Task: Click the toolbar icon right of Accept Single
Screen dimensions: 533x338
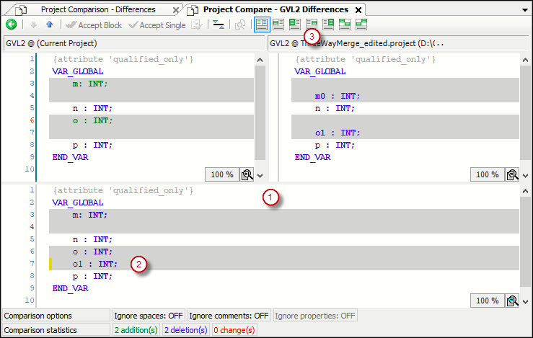Action: click(196, 25)
